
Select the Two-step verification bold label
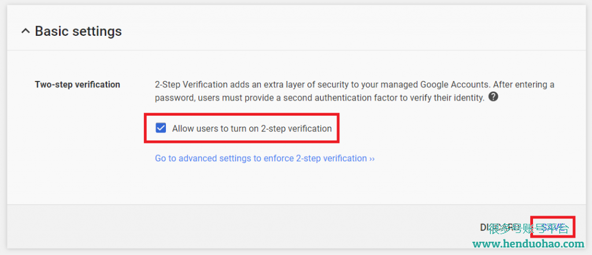77,84
